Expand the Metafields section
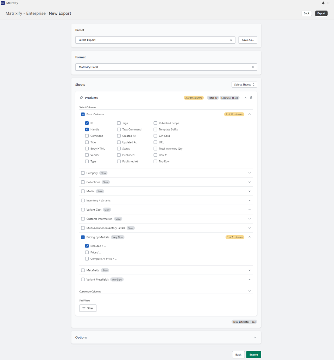The height and width of the screenshot is (360, 334). pos(250,270)
